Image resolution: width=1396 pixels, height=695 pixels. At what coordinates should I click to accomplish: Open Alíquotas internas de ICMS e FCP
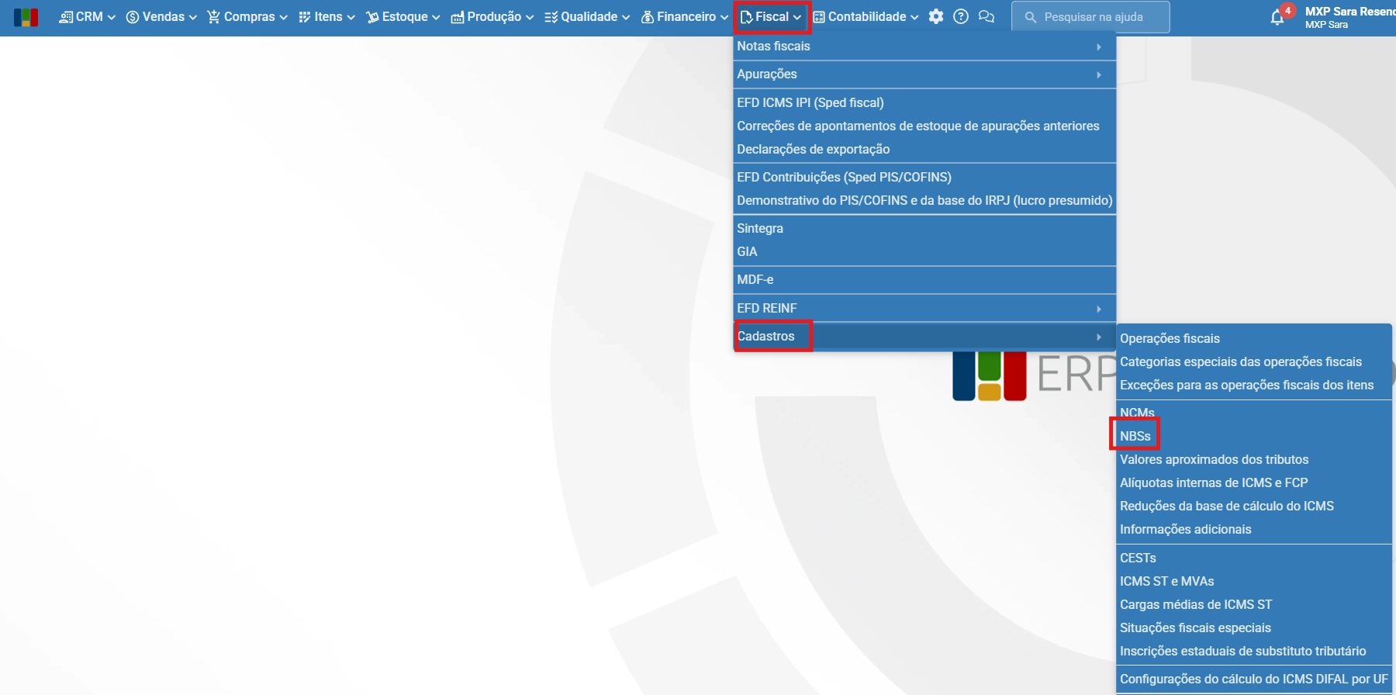coord(1254,482)
